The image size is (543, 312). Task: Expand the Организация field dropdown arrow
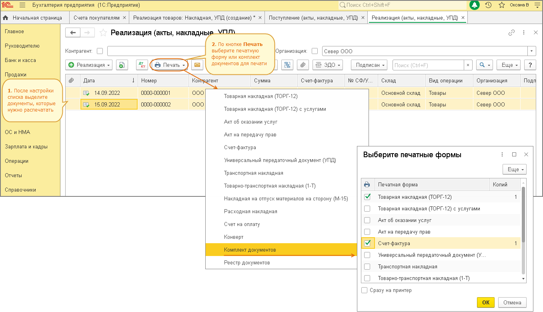pos(532,51)
